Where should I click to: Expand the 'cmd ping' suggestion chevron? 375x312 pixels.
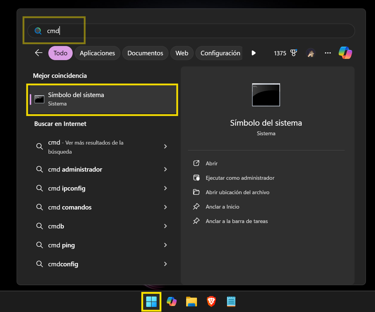click(165, 245)
